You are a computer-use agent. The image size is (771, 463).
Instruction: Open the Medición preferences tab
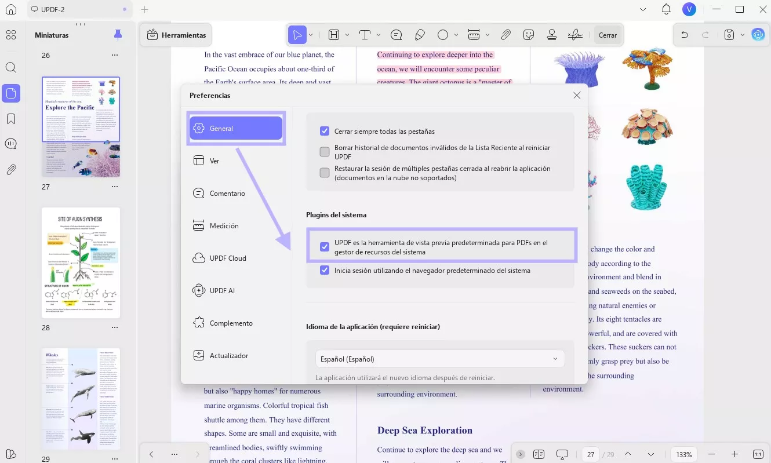pos(236,225)
